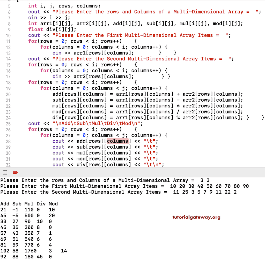Click the Add column header in output

point(5,204)
